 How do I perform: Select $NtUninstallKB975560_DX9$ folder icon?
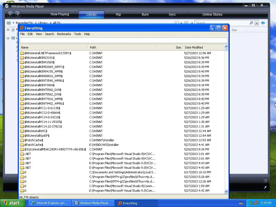tap(22, 89)
